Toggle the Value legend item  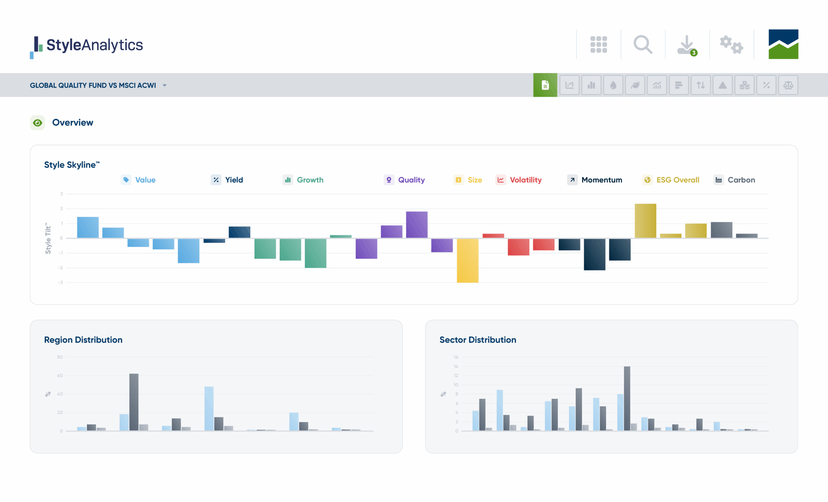145,180
